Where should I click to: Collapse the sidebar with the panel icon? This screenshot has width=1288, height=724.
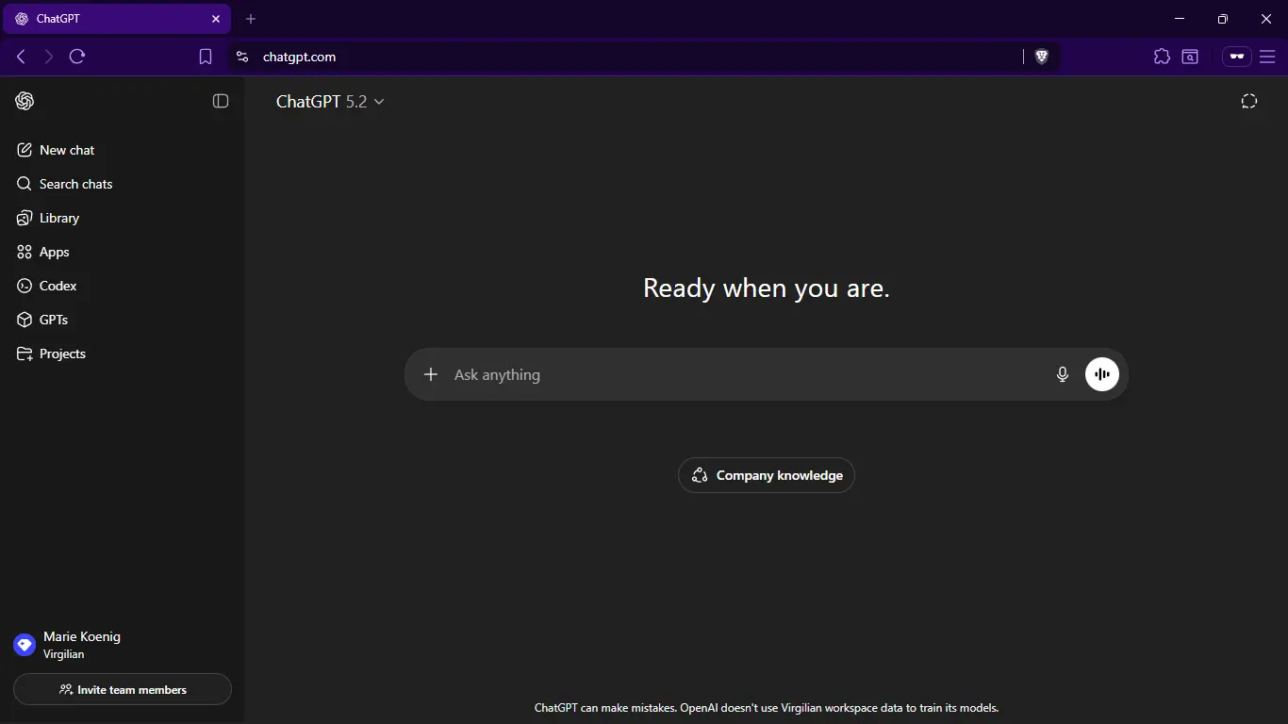pyautogui.click(x=221, y=101)
